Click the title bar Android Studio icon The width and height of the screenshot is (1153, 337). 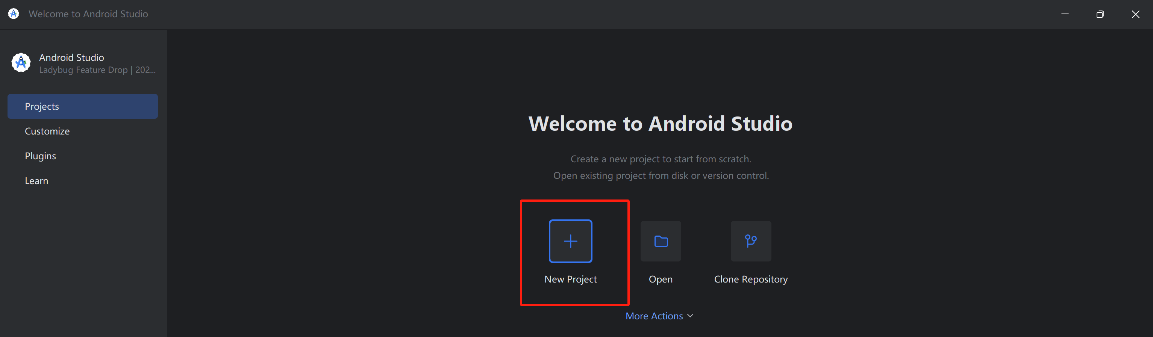point(14,14)
